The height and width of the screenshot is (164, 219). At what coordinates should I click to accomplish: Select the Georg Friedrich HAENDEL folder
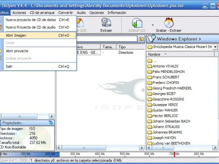click(169, 88)
